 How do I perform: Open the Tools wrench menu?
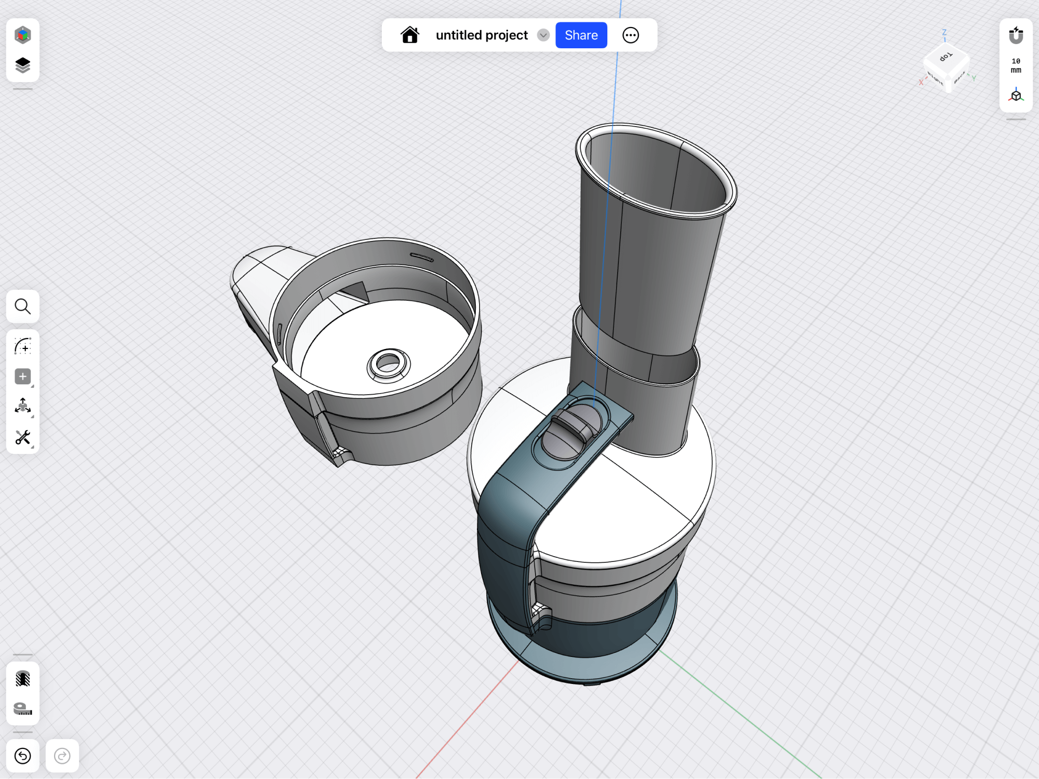coord(22,437)
